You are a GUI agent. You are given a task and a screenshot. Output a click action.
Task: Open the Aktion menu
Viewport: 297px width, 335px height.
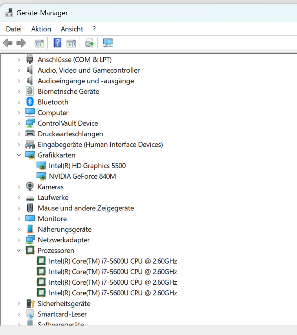(x=41, y=29)
